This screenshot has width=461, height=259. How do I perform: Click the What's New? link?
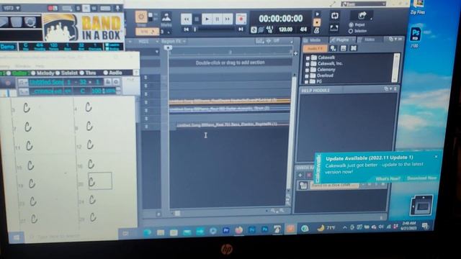click(x=388, y=179)
